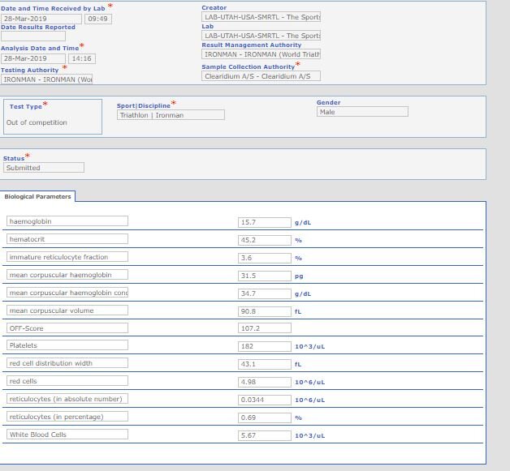Click the Lab field LAB-UTAH-USA-SMRTL
510x471 pixels.
pyautogui.click(x=261, y=36)
